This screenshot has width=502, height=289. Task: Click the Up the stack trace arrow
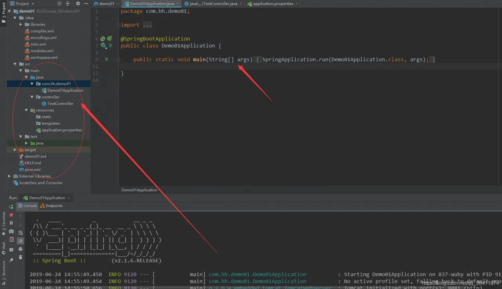click(21, 216)
